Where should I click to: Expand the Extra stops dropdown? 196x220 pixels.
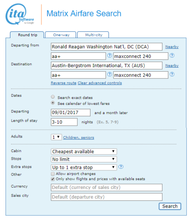[84, 167]
